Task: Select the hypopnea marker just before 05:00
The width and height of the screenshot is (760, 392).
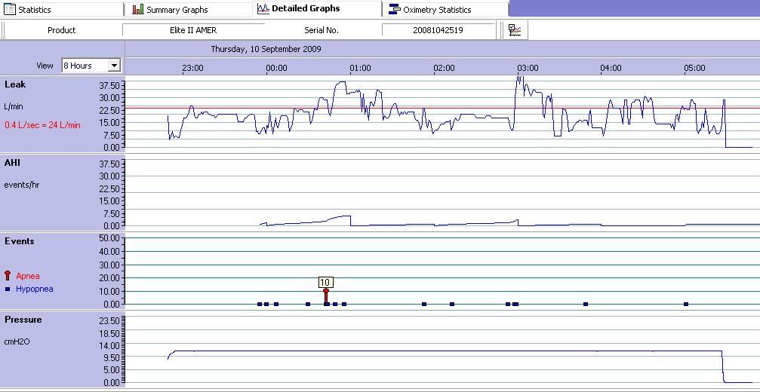Action: coord(686,304)
